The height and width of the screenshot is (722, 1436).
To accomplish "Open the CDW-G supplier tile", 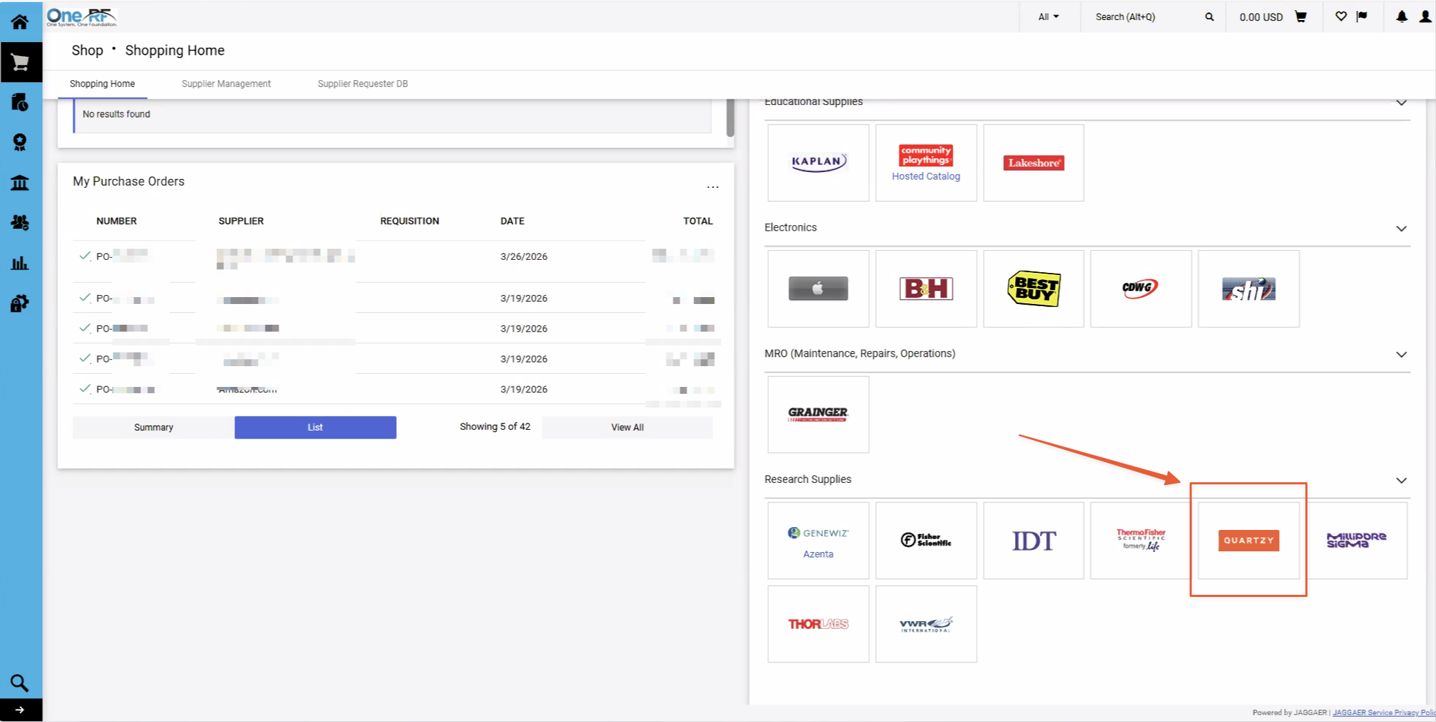I will 1141,289.
